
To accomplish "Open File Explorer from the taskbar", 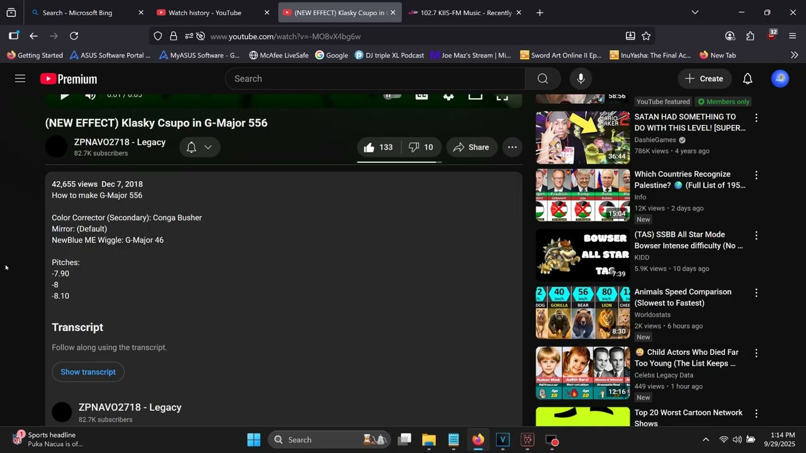I will click(429, 440).
